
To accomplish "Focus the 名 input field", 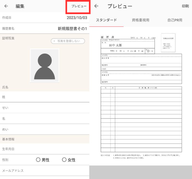I will coord(44,119).
